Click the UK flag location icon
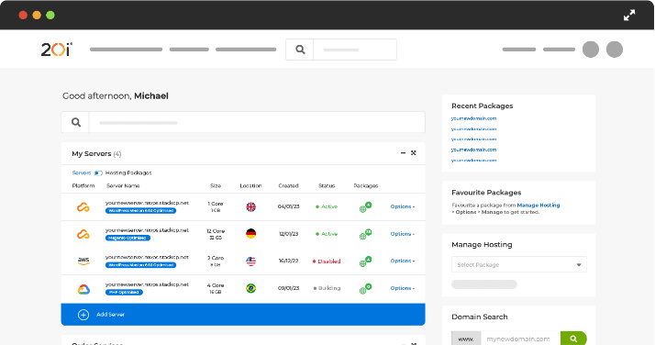The height and width of the screenshot is (345, 655). coord(250,206)
